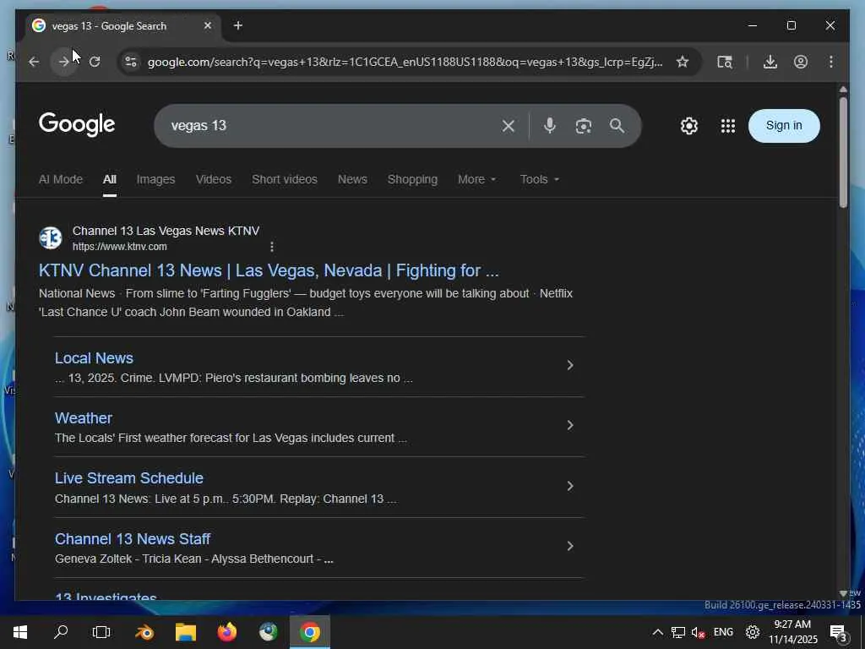Expand Live Stream Schedule row chevron
This screenshot has width=865, height=649.
pos(570,486)
